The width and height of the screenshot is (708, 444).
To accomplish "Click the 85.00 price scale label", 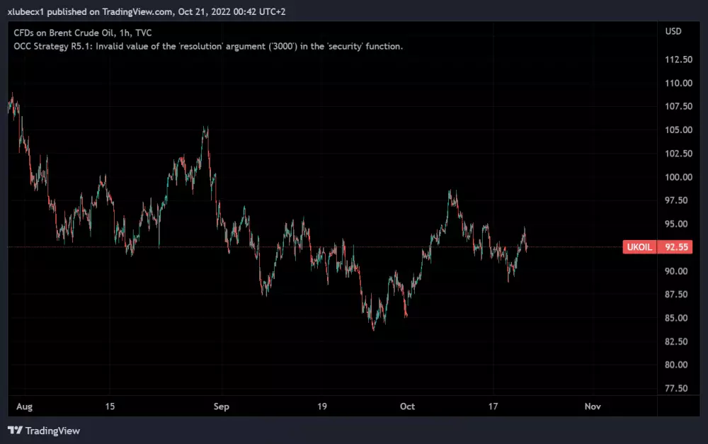I will click(678, 318).
